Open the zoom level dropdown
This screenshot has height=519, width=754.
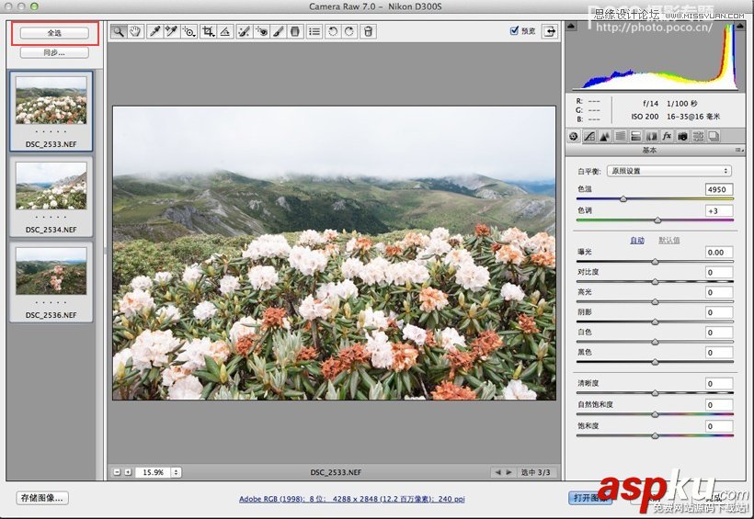pyautogui.click(x=176, y=472)
